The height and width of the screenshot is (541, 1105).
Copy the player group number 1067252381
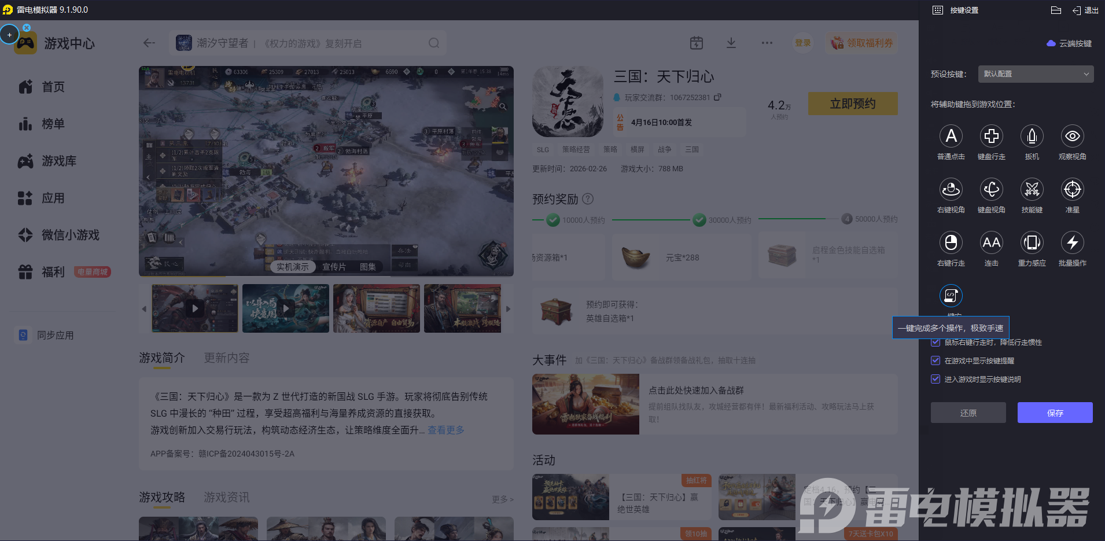coord(717,97)
